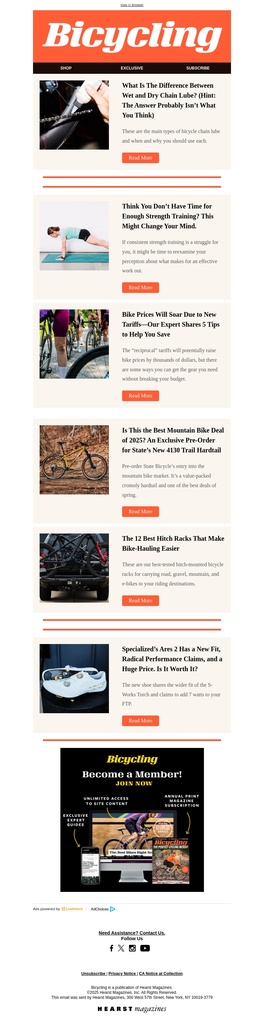
Task: Click the LiveIntent logo
Action: (72, 909)
